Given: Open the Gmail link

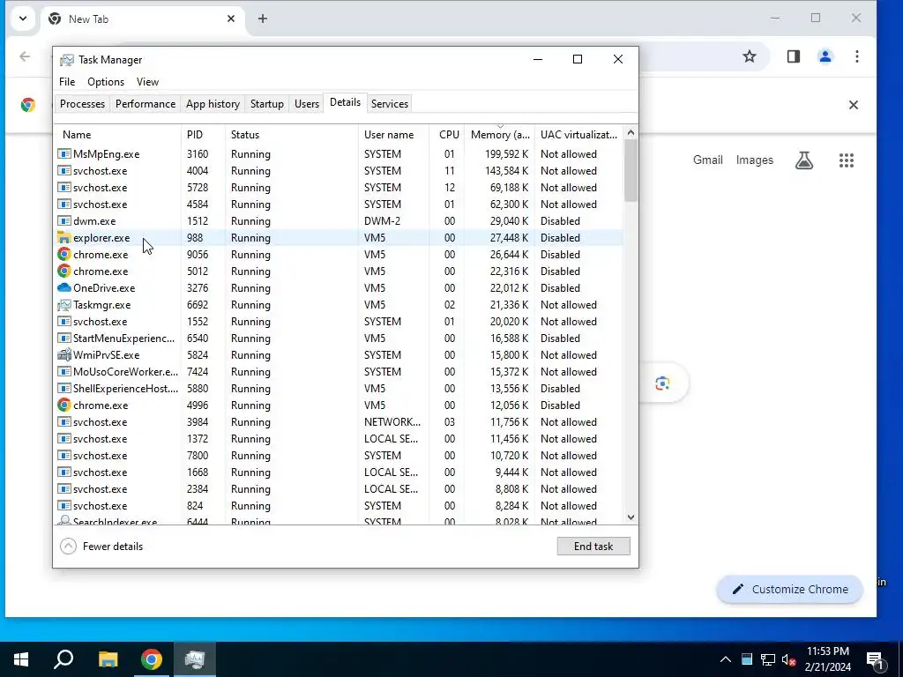Looking at the screenshot, I should point(708,160).
